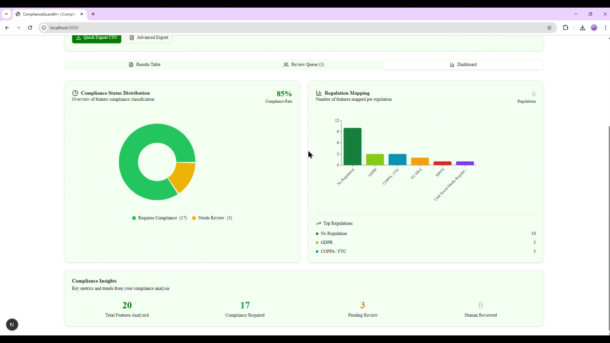Screen dimensions: 610x343
Task: Open the Chrome three-dot menu
Action: click(x=606, y=28)
